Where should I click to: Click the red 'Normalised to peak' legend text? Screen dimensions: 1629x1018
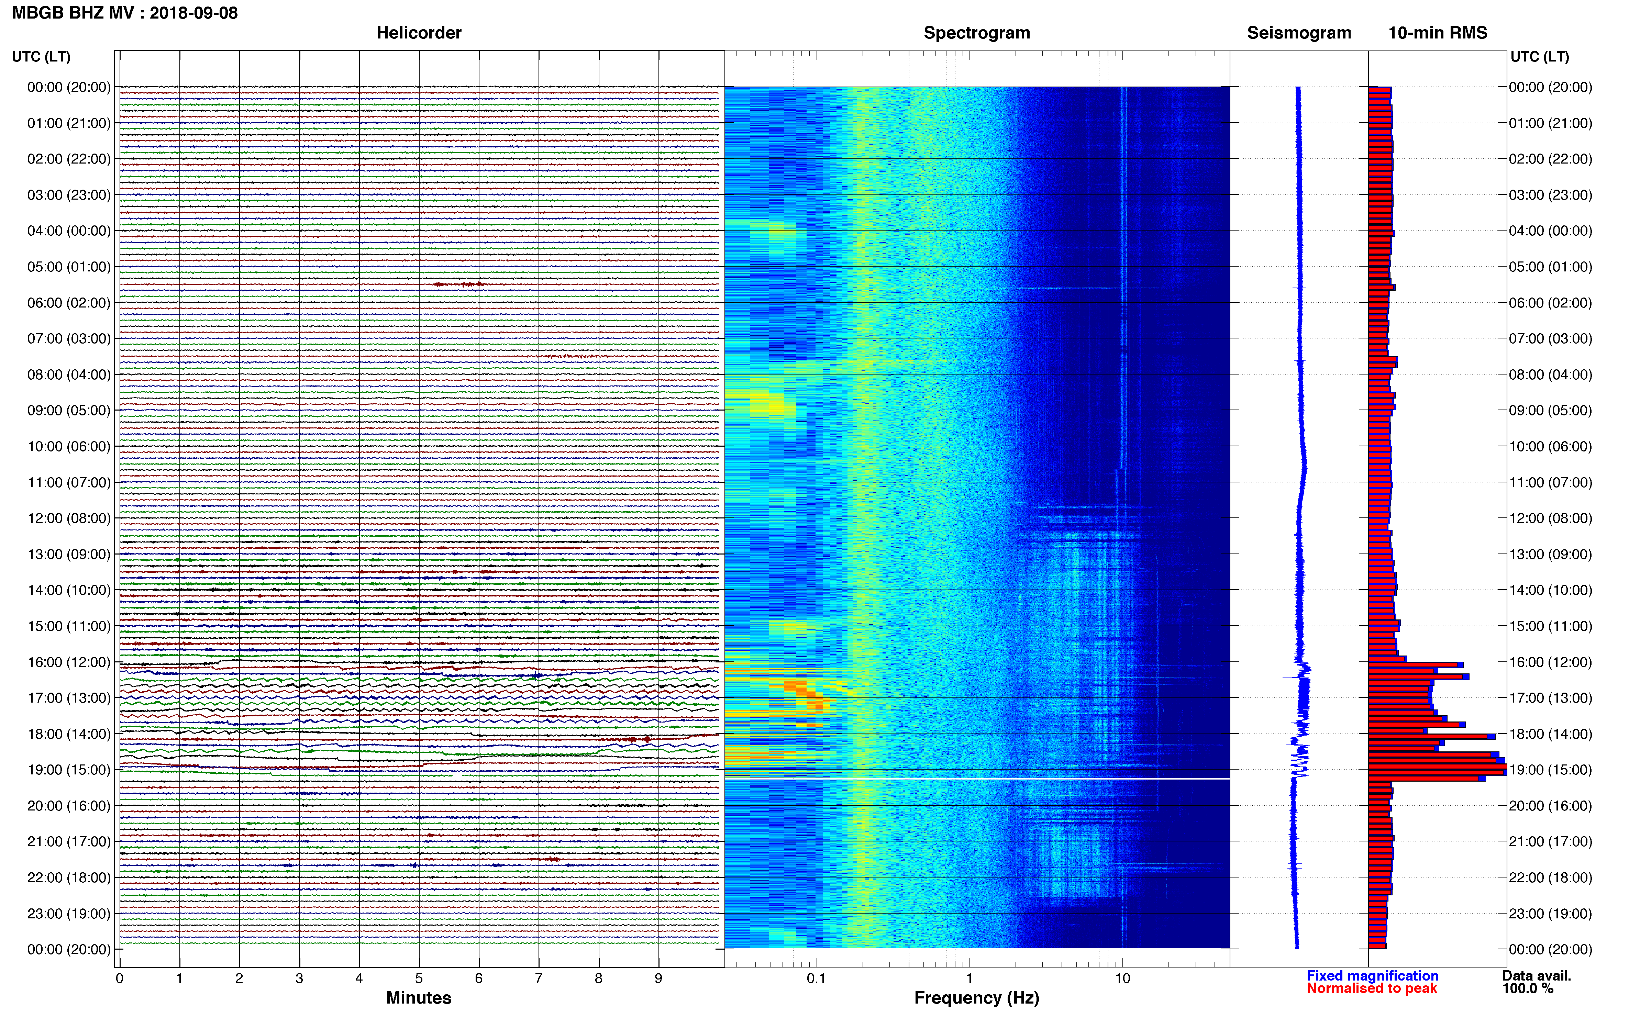(1372, 988)
